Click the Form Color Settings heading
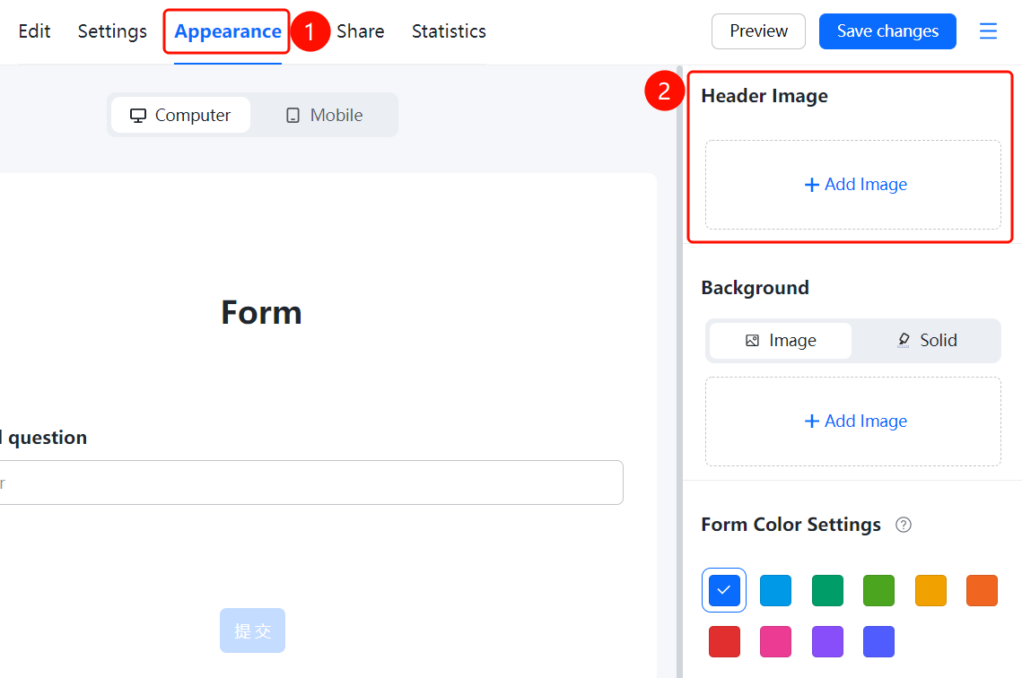This screenshot has width=1022, height=678. point(791,525)
